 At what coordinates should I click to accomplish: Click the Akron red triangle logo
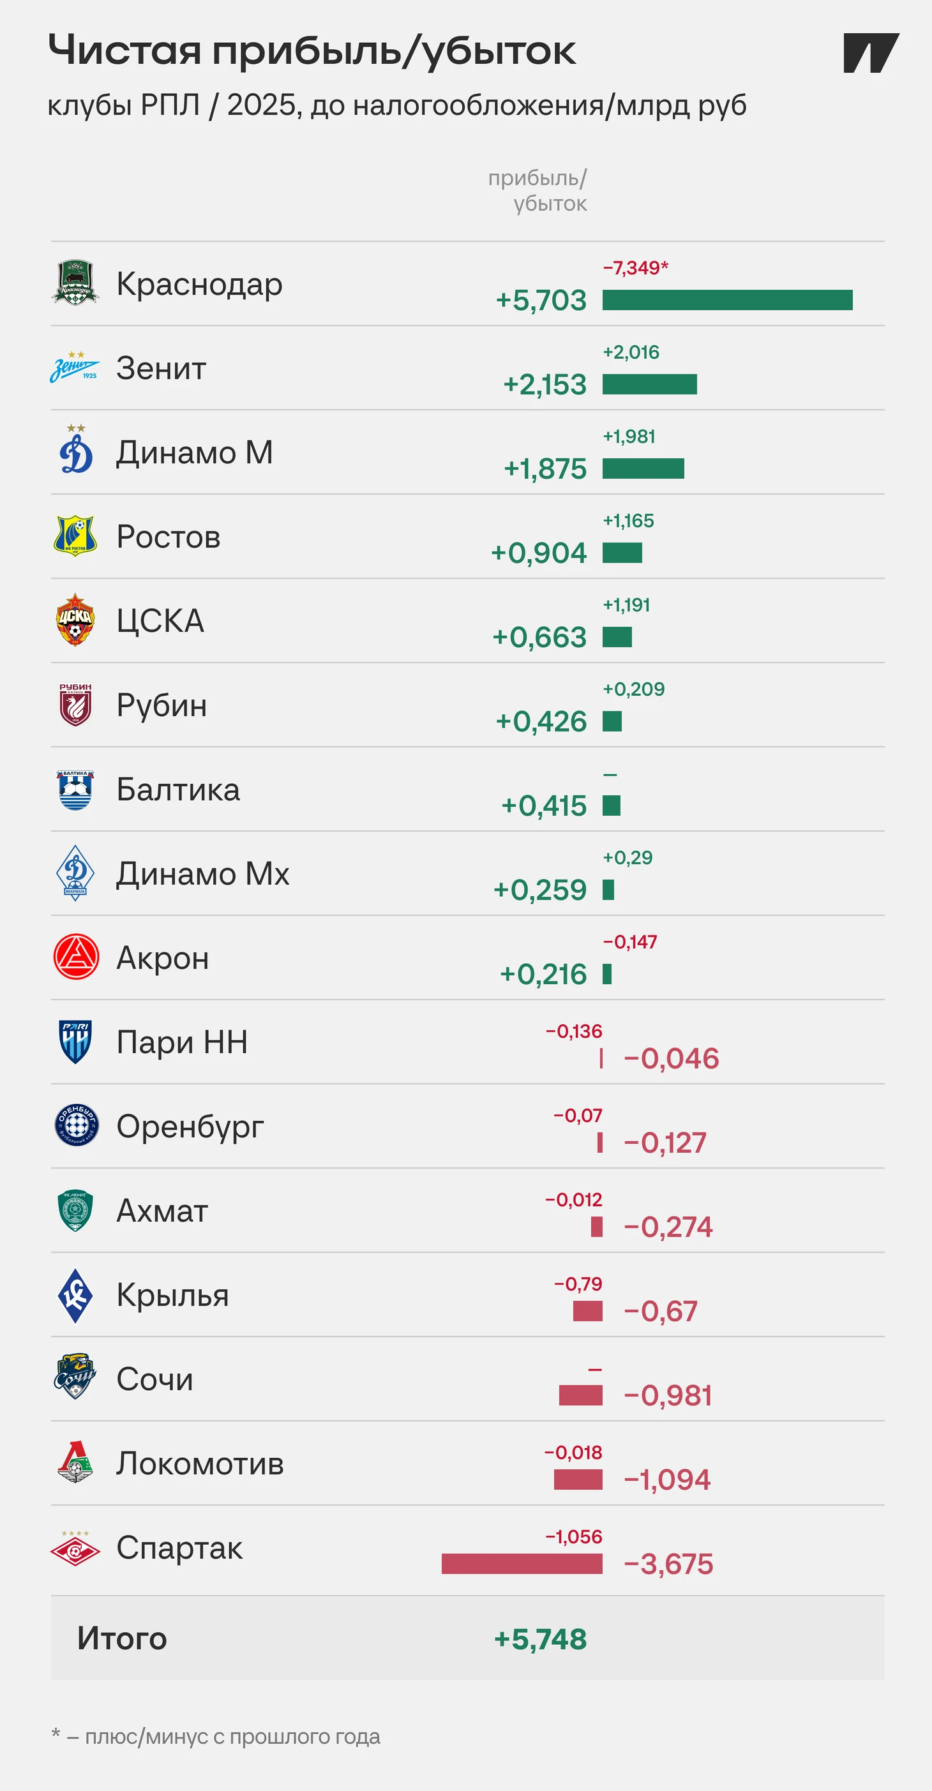(x=76, y=957)
